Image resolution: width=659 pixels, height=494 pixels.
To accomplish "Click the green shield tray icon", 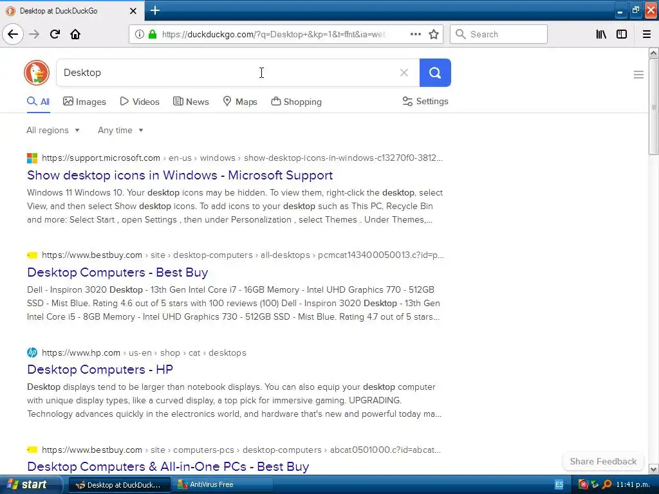I will point(595,484).
